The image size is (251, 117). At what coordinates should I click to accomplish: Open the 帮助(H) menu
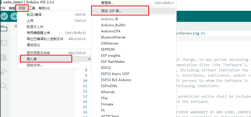[44, 8]
